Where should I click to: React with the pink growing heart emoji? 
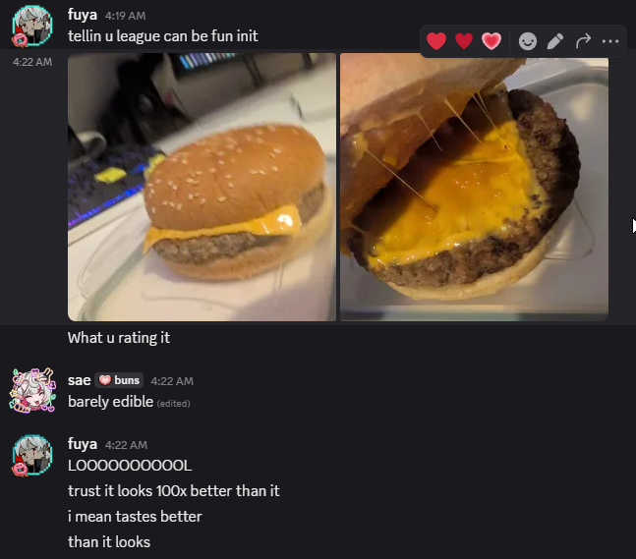click(x=491, y=41)
